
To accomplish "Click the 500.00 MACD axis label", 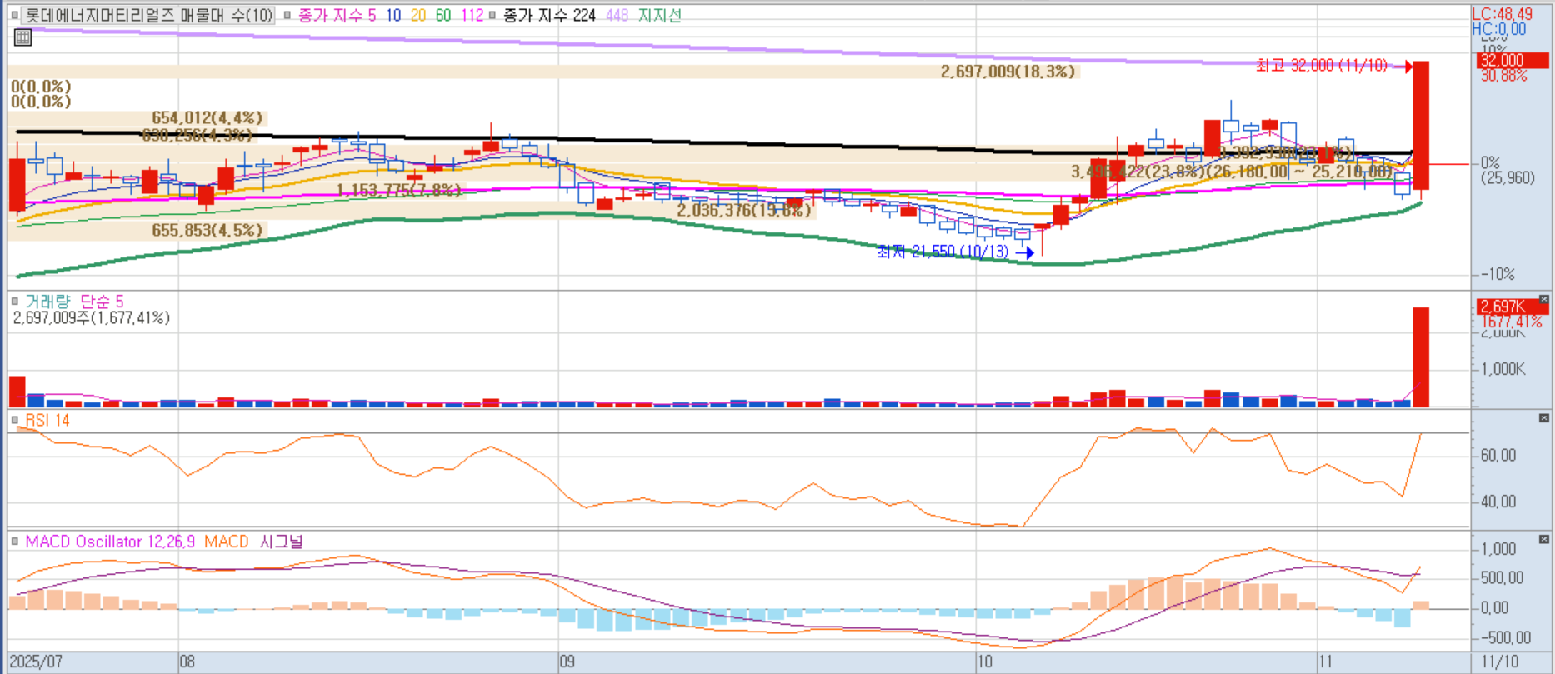I will pyautogui.click(x=1502, y=578).
